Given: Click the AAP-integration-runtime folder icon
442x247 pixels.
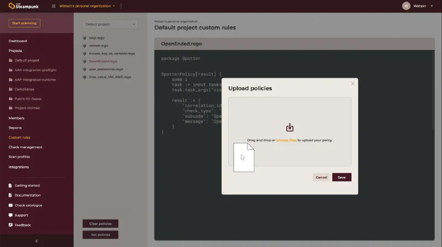Looking at the screenshot, I should pyautogui.click(x=10, y=80).
